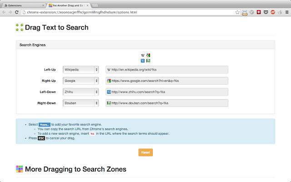Open the Left-Down Zhihu dropdown

tap(81, 92)
